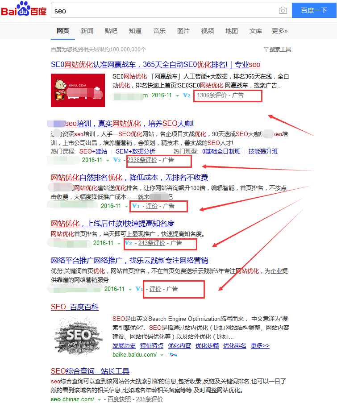Expand dropdown arrow in 自然排名优化 result
The width and height of the screenshot is (337, 403).
[x=126, y=206]
